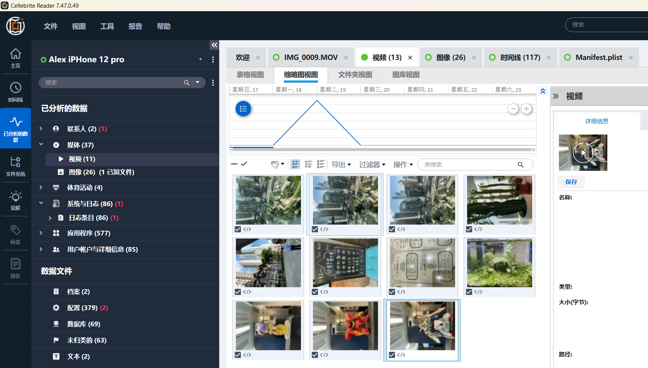Click the top-right global 搜索 field
Image resolution: width=648 pixels, height=368 pixels.
click(607, 25)
